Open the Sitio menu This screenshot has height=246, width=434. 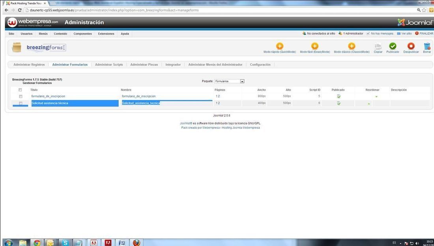click(11, 34)
